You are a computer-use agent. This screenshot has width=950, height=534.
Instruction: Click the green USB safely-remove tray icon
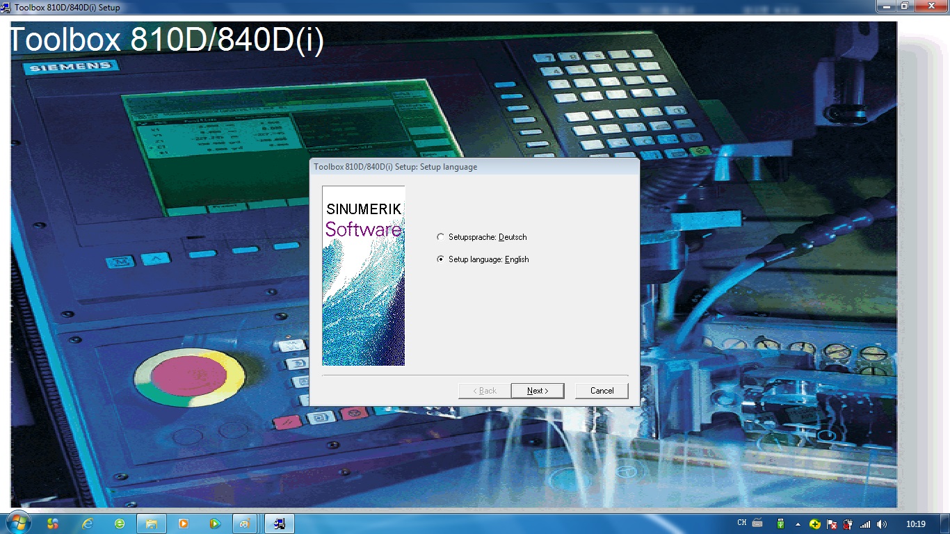pos(781,524)
